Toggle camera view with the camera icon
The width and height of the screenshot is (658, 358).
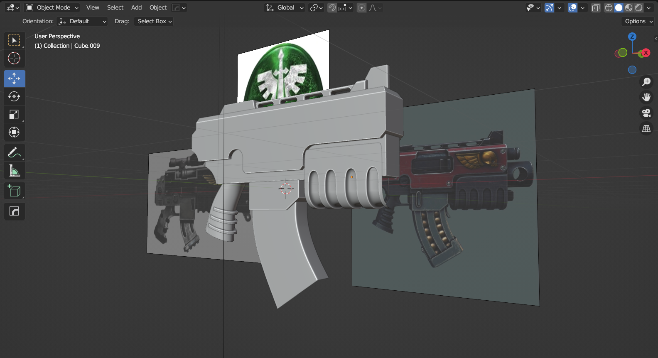(x=646, y=113)
